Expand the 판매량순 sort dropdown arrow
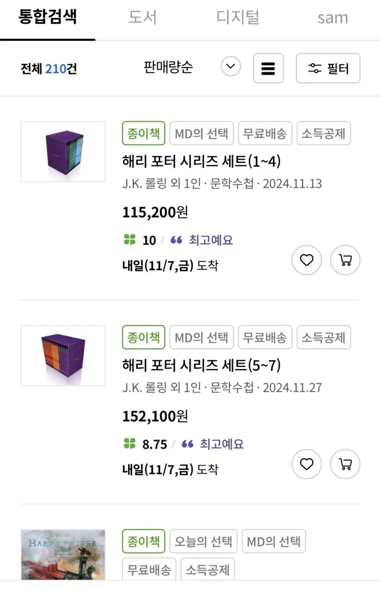The width and height of the screenshot is (381, 589). click(x=231, y=67)
